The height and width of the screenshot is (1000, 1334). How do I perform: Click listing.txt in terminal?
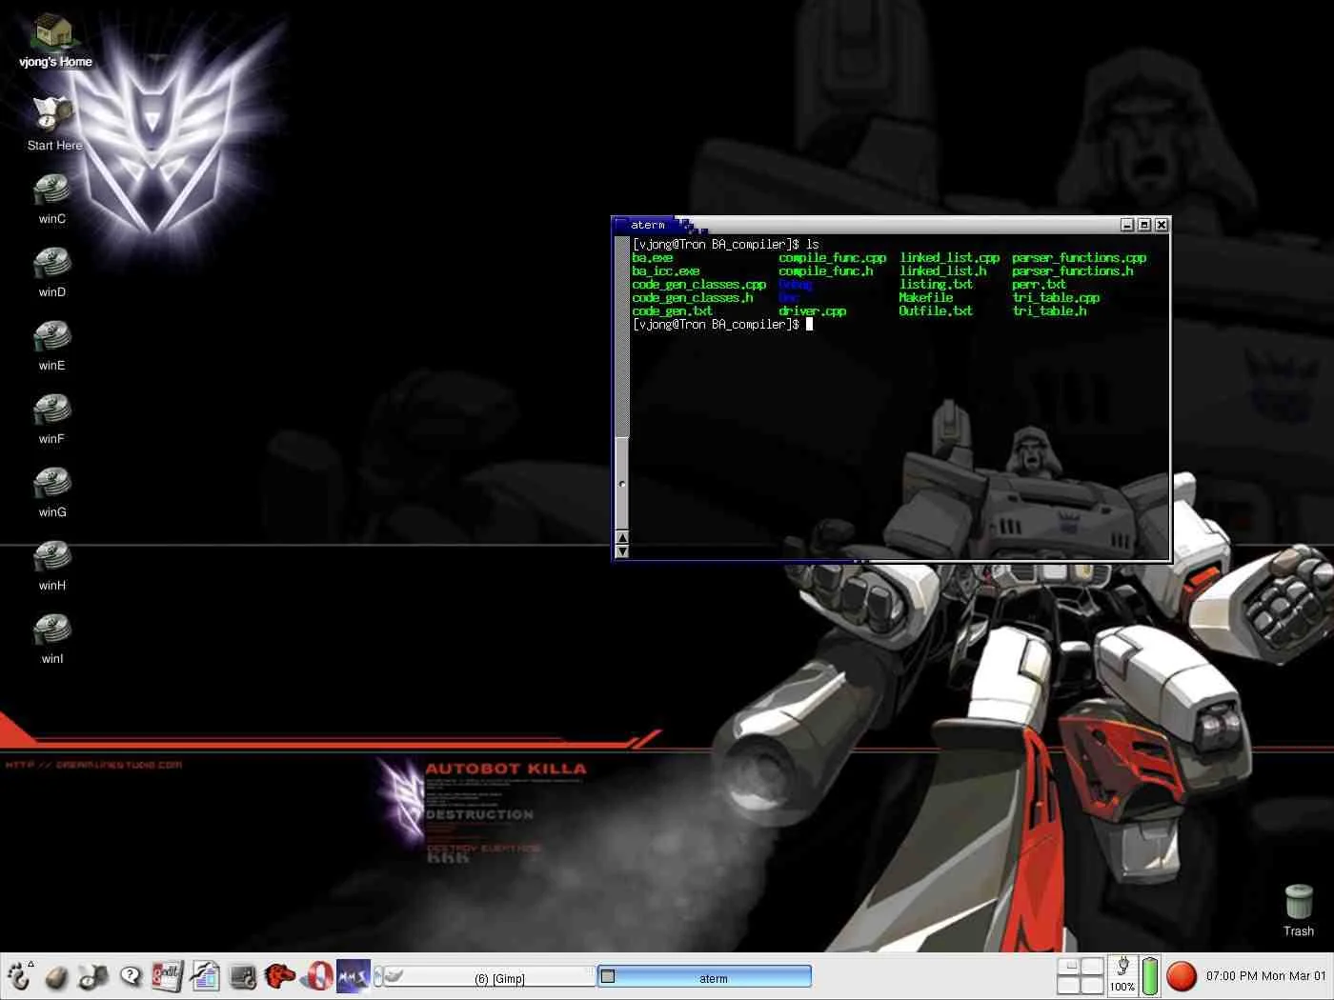tap(937, 285)
